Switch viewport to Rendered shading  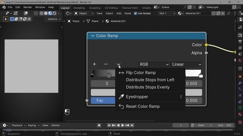pyautogui.click(x=54, y=14)
